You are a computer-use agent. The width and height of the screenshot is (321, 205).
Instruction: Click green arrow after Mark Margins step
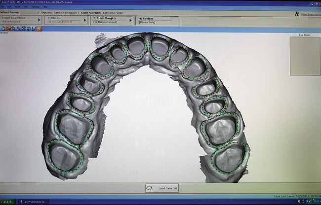click(x=130, y=20)
